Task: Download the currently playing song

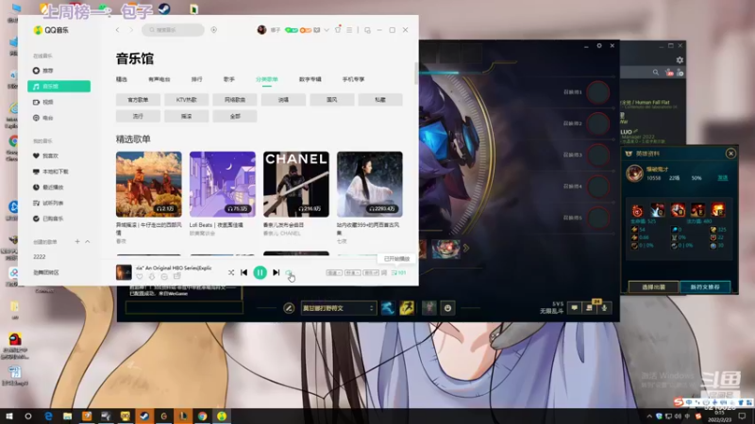Action: click(x=152, y=276)
